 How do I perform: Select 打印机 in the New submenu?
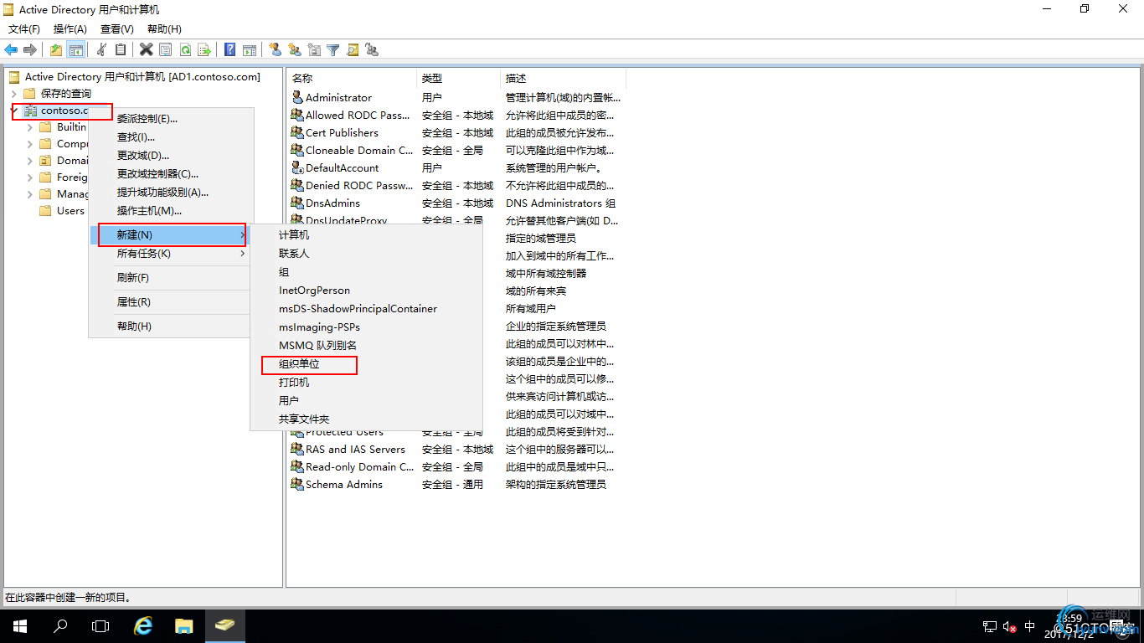click(366, 383)
